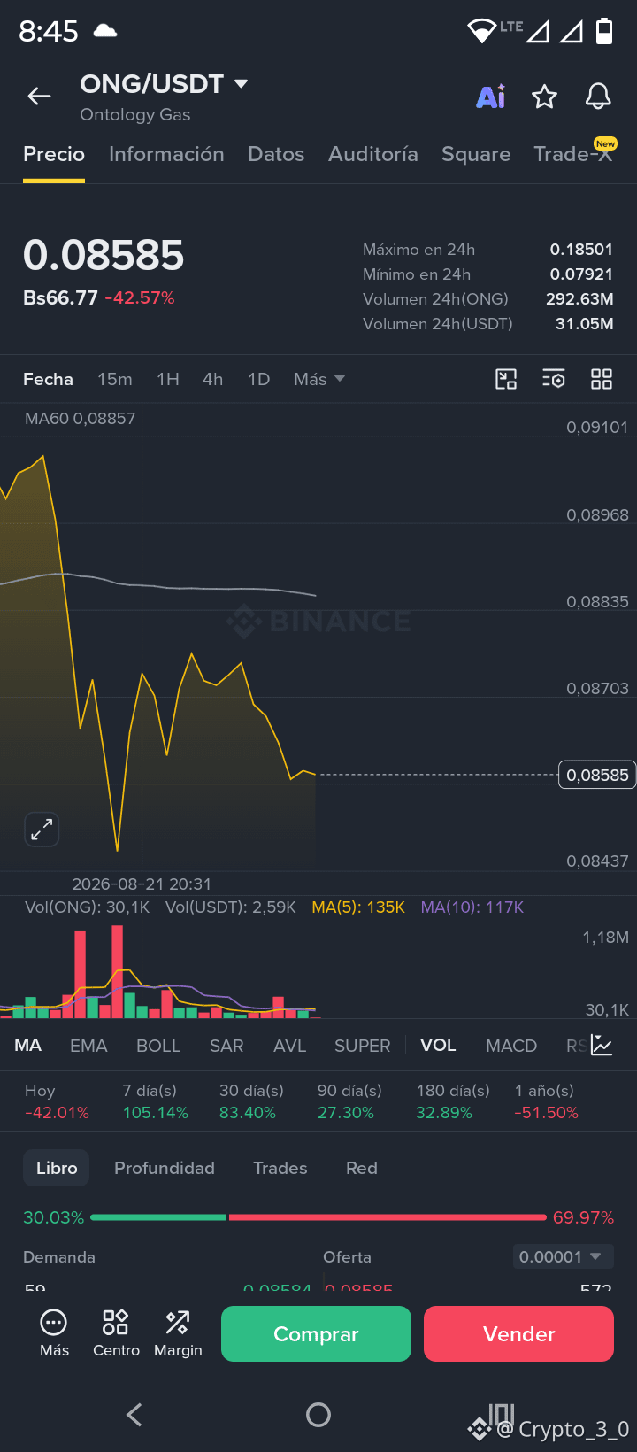Switch to Auditoría tab
This screenshot has height=1452, width=637.
click(x=373, y=154)
